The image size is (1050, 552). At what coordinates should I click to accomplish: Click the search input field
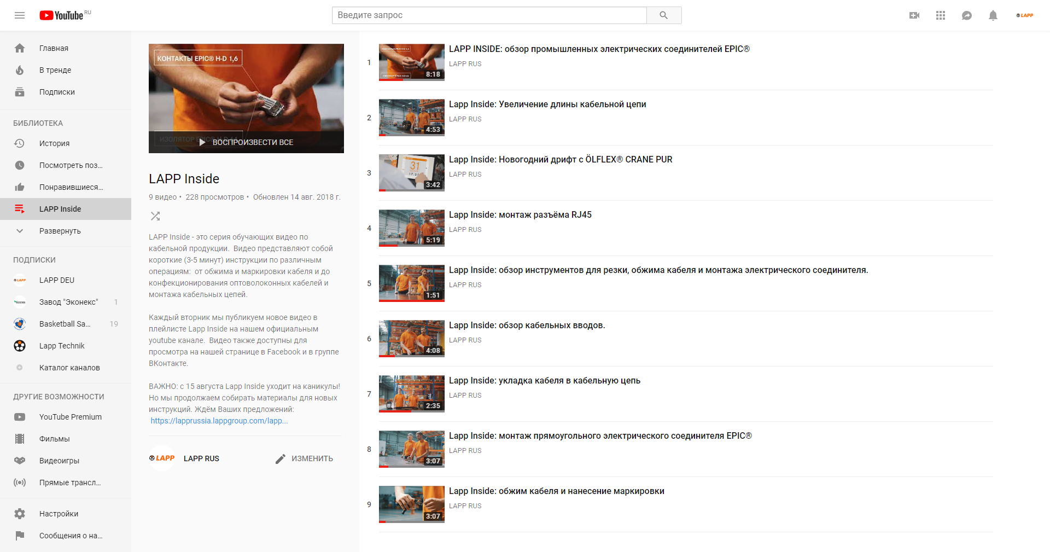(x=489, y=15)
